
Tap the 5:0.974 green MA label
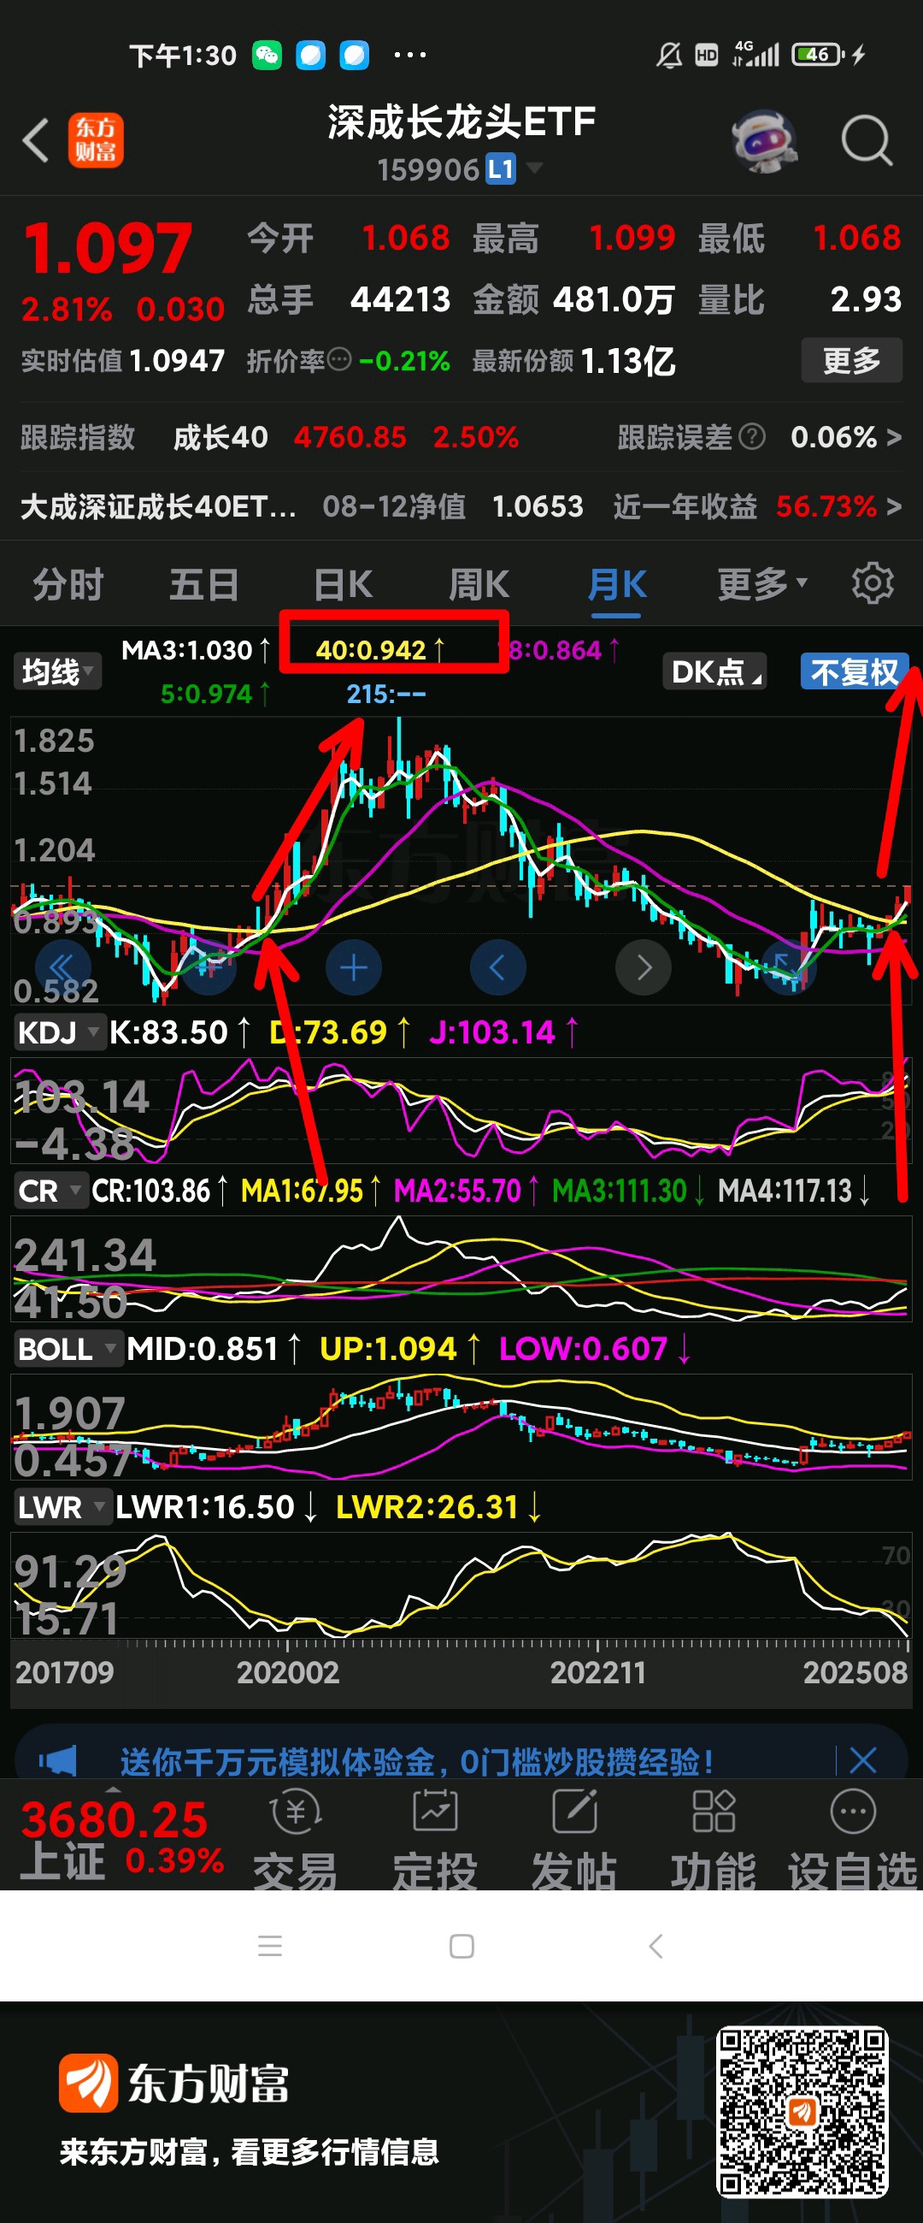coord(215,693)
